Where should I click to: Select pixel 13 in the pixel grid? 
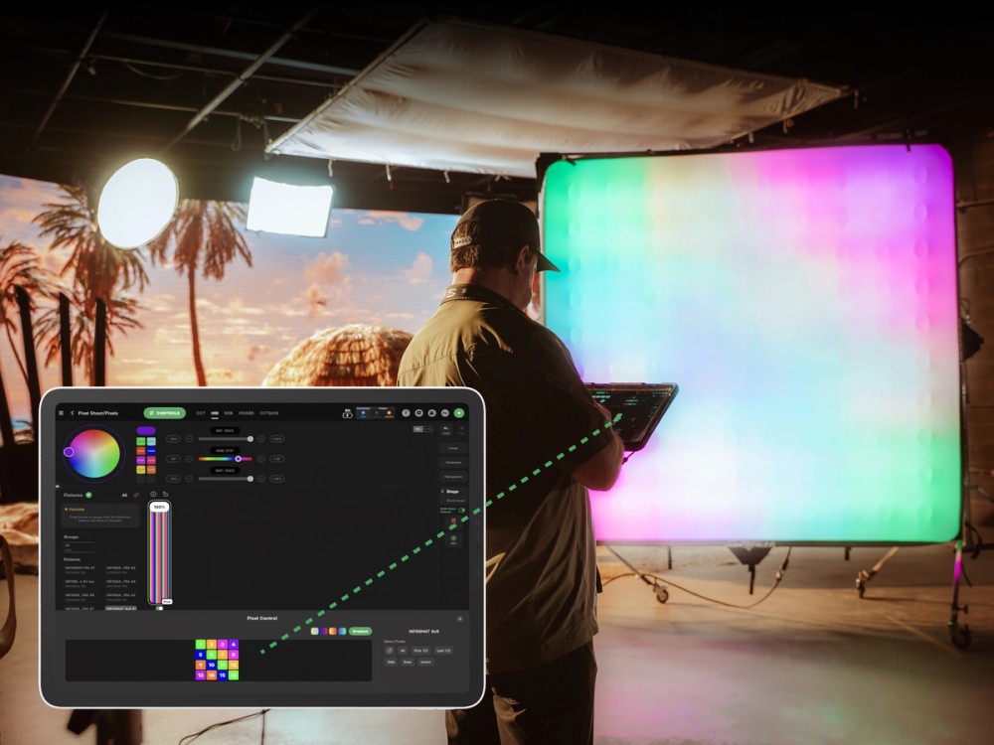[x=201, y=675]
